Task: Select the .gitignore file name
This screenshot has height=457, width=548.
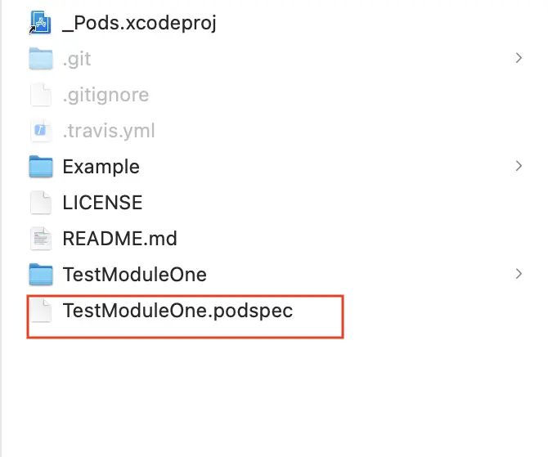Action: pos(106,95)
